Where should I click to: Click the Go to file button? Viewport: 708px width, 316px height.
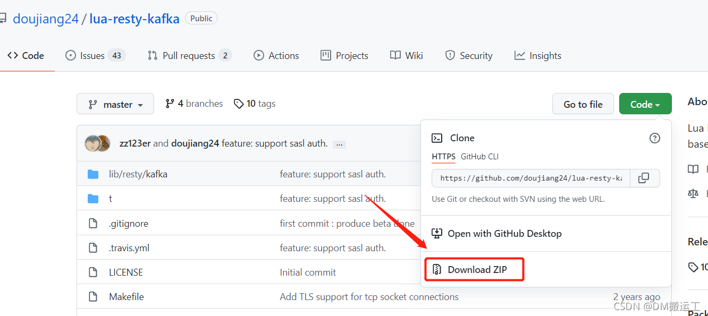point(583,104)
